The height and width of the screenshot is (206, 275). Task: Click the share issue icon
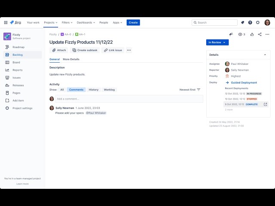coord(260,34)
